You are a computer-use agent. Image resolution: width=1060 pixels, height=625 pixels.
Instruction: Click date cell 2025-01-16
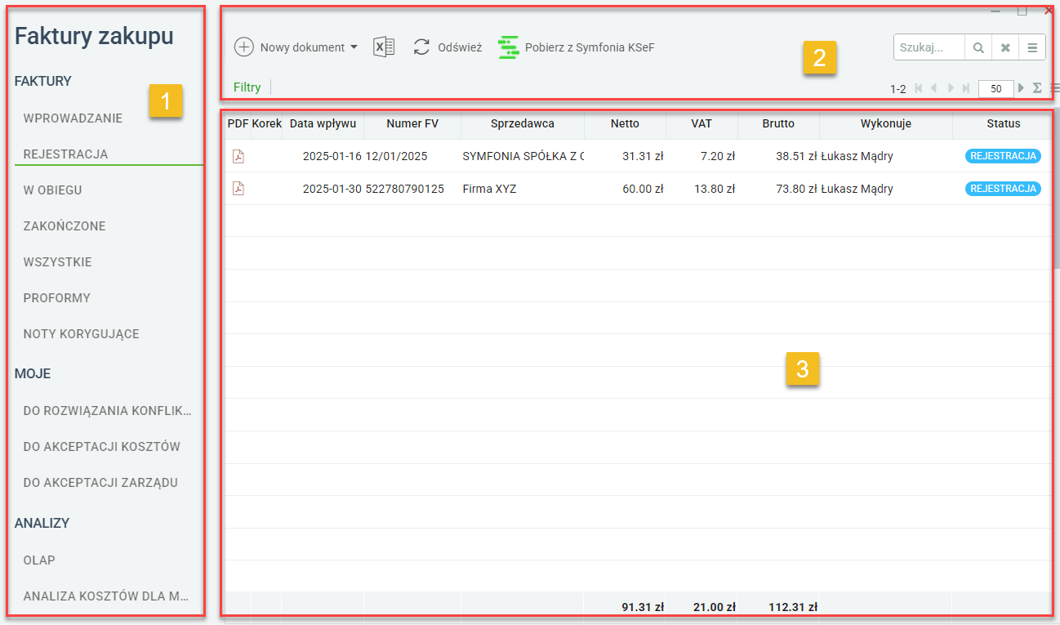(x=332, y=156)
